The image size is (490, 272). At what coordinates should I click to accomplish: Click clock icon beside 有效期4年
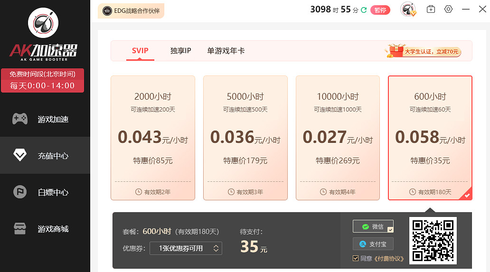323,192
